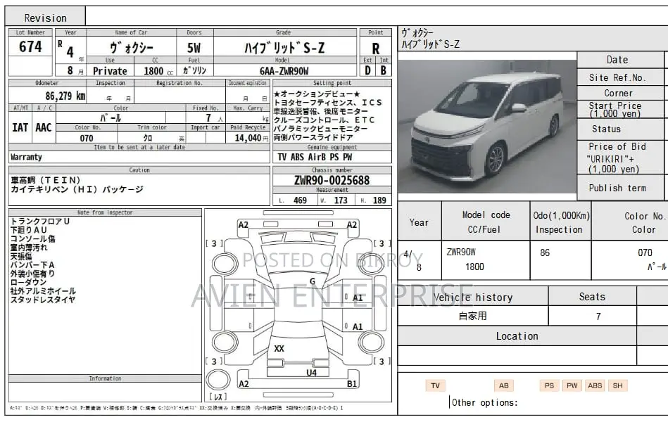668x448 pixels.
Task: Click the Location header cell
Action: tap(517, 336)
